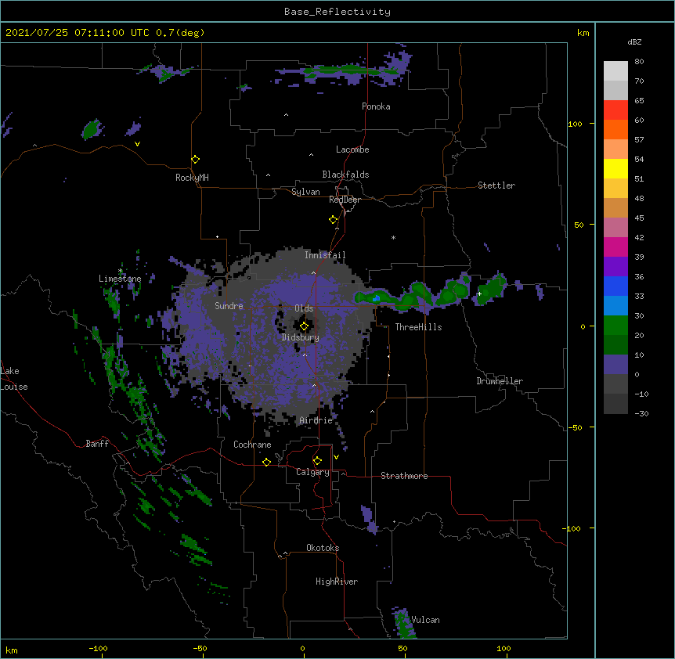The image size is (675, 659).
Task: Click the RockyMH label
Action: [192, 177]
